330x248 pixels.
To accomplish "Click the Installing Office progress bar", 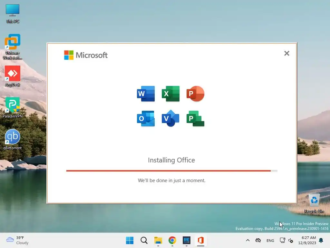I will 172,171.
